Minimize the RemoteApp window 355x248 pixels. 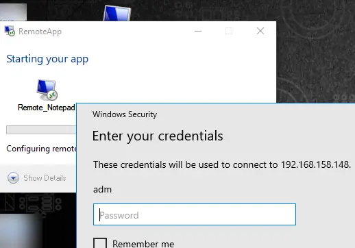point(198,31)
